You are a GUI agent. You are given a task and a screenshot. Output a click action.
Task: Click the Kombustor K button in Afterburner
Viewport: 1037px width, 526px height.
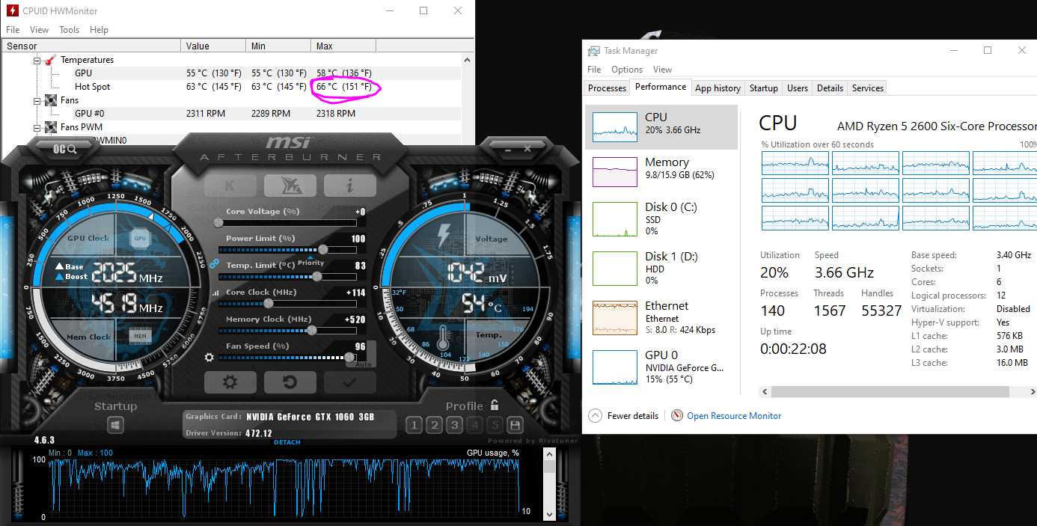click(x=230, y=185)
